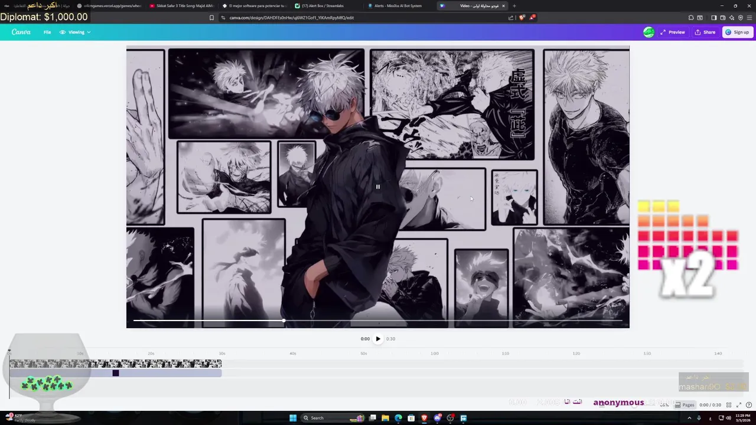Switch to the Alerts - MissXss AI Bot System tab

tap(399, 6)
